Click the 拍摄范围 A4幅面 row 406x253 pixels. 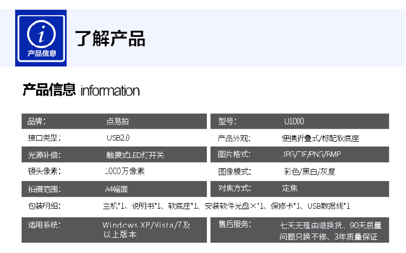tap(114, 189)
